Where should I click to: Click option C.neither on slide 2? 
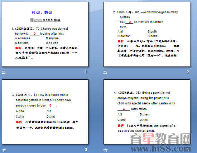pyautogui.click(x=124, y=36)
